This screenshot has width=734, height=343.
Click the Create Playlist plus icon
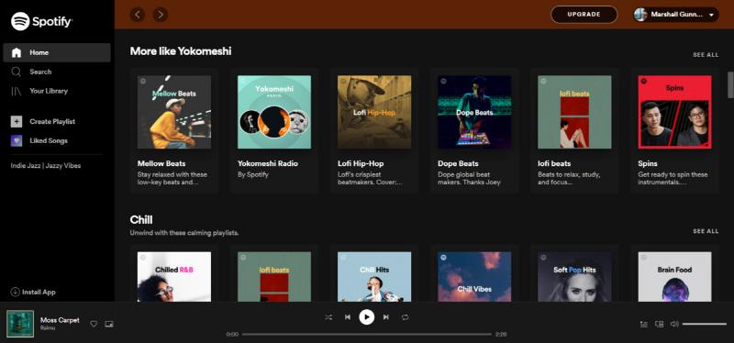click(17, 122)
